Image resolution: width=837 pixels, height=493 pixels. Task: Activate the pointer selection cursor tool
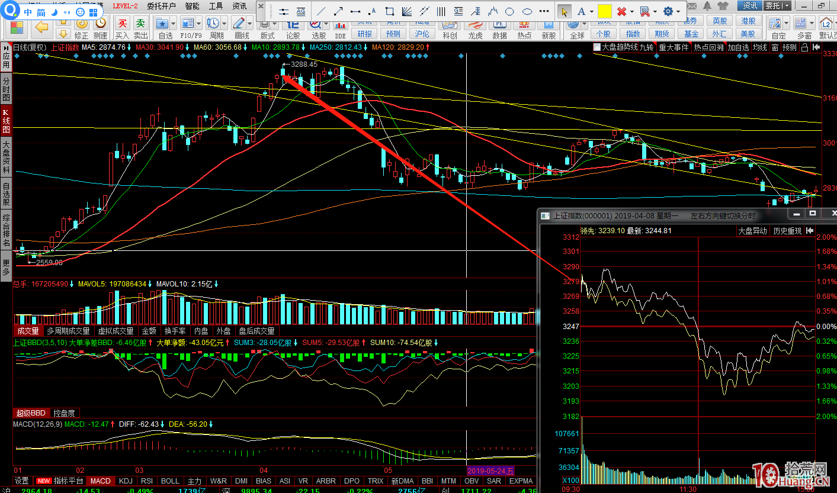pos(564,11)
